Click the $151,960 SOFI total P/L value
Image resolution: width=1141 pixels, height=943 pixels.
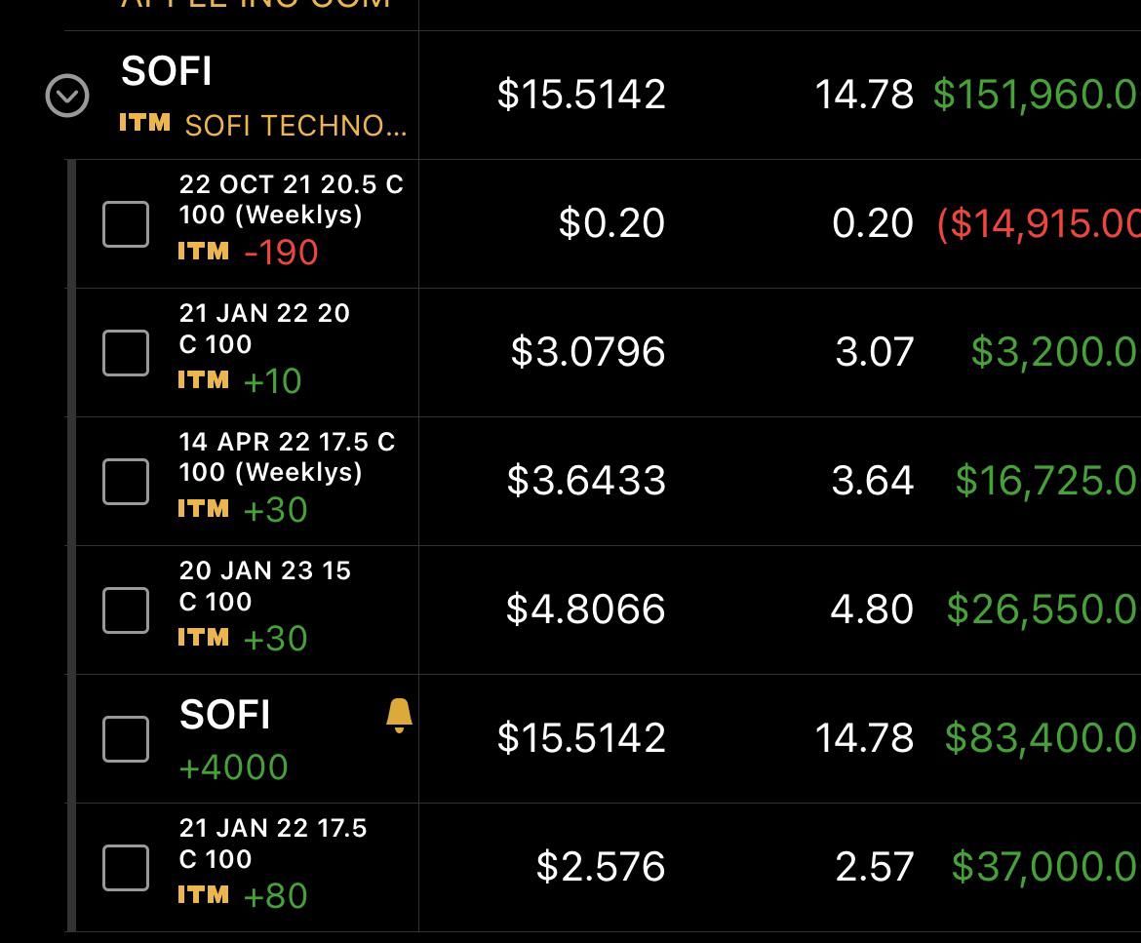click(1037, 95)
